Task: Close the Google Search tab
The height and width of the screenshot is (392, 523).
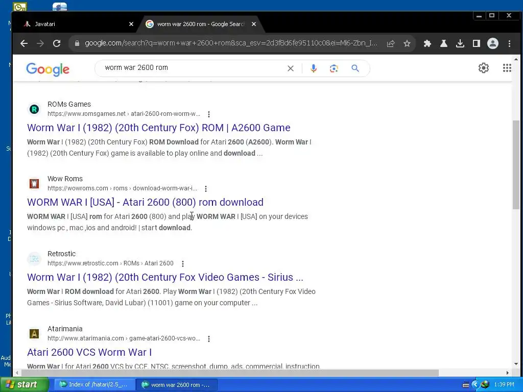Action: coord(254,24)
